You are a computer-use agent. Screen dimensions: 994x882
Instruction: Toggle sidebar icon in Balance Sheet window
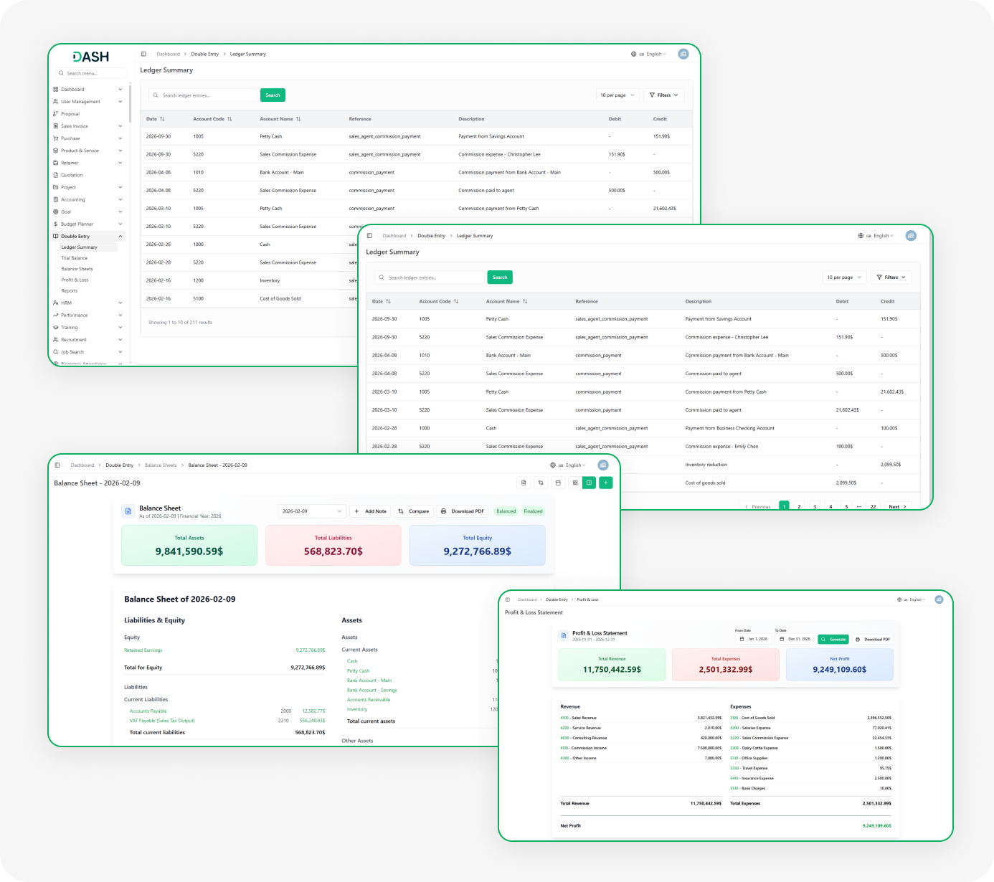pos(57,465)
